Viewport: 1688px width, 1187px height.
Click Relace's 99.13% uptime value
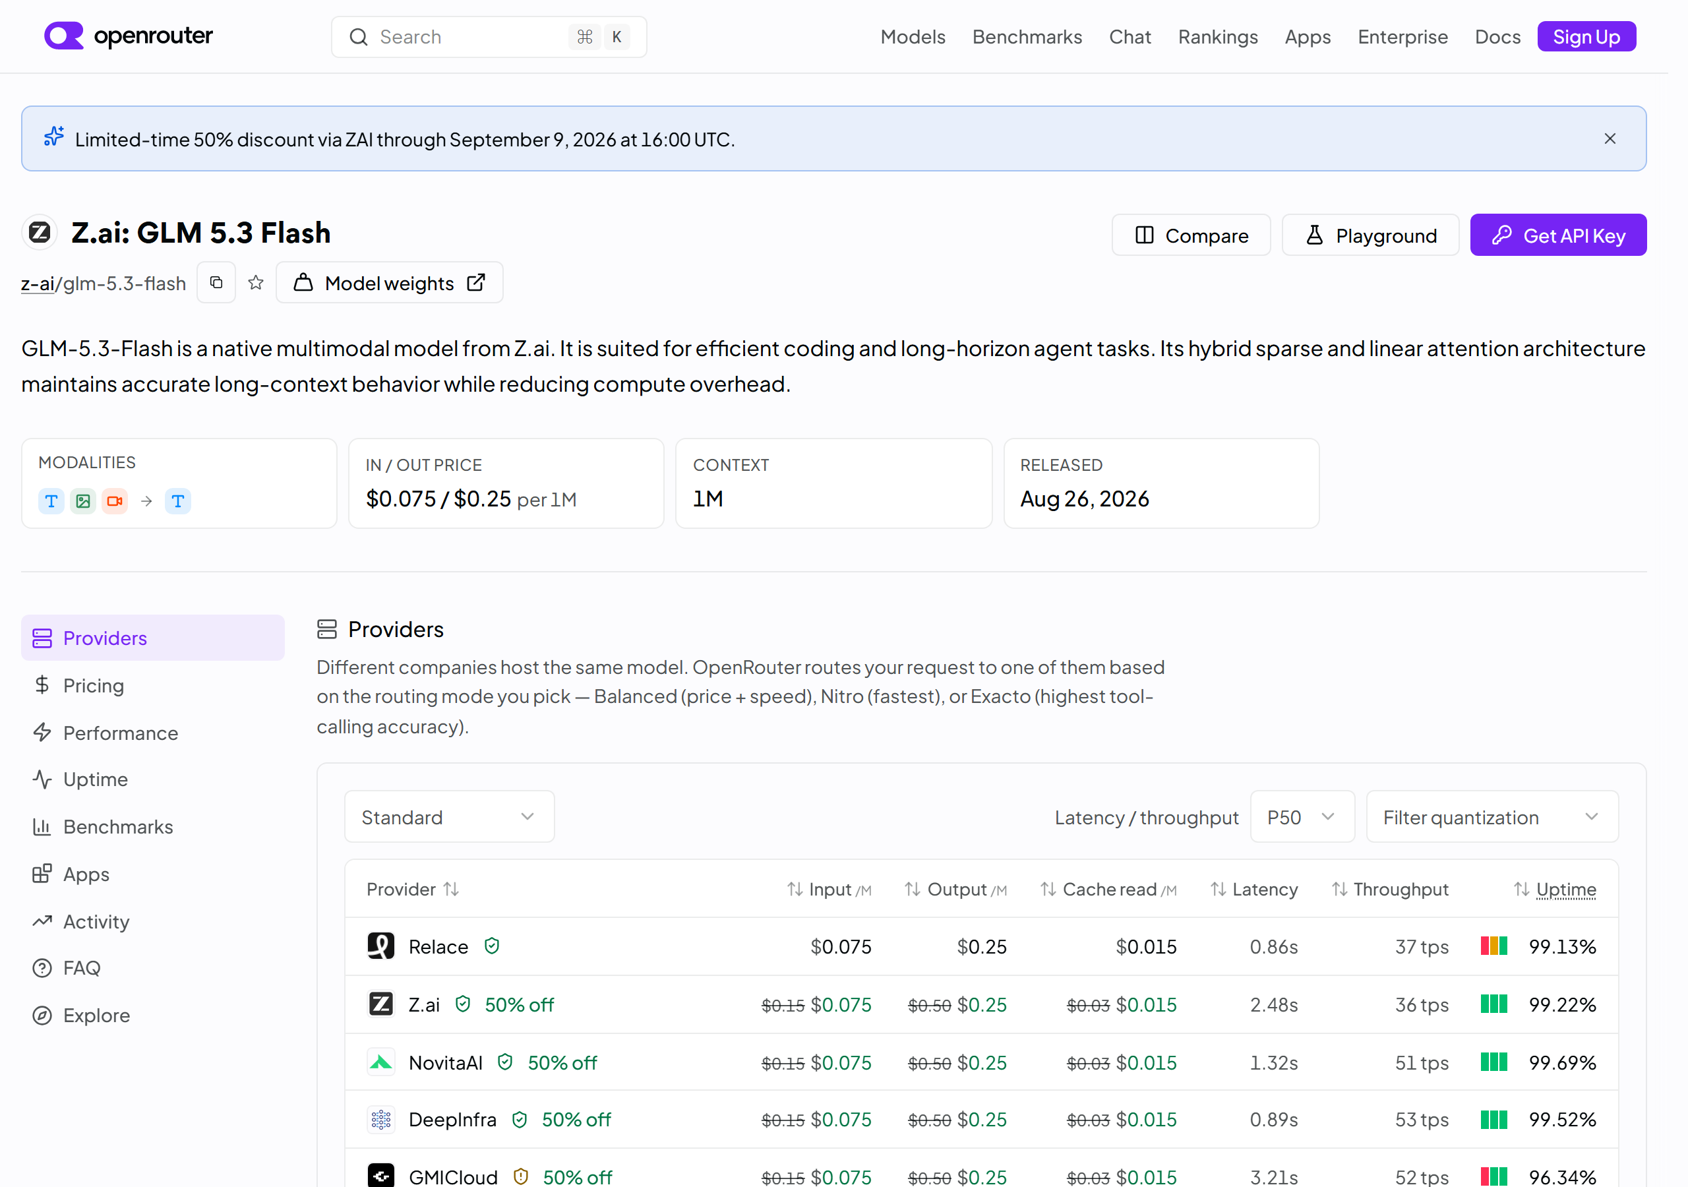[1562, 946]
